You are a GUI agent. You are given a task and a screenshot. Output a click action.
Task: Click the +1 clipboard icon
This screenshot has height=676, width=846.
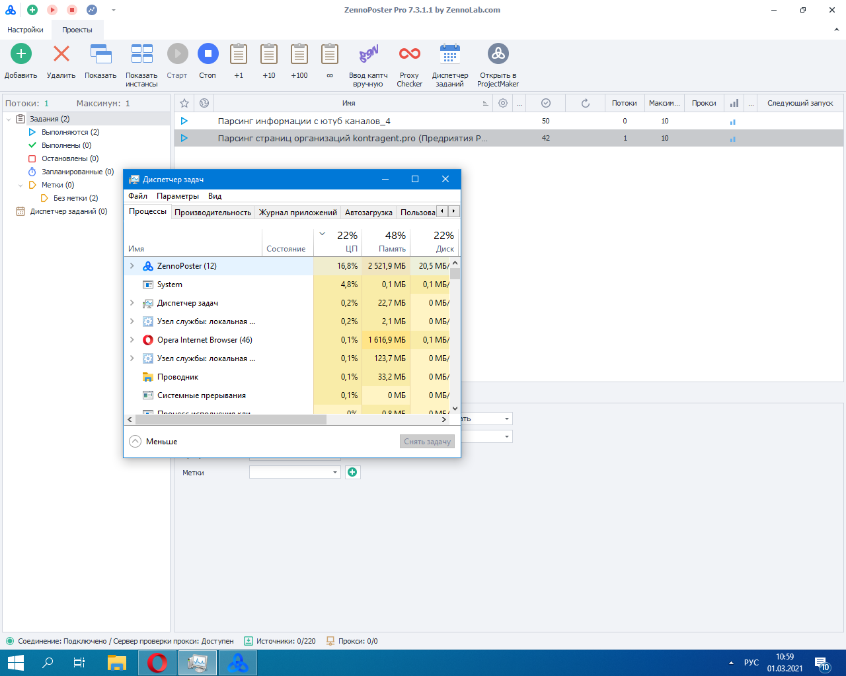coord(239,53)
